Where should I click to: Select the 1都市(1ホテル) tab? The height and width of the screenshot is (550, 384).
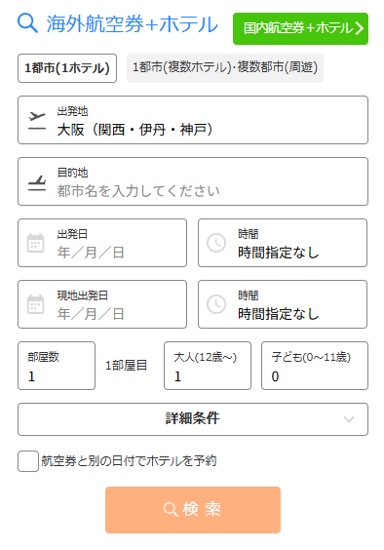(x=67, y=68)
